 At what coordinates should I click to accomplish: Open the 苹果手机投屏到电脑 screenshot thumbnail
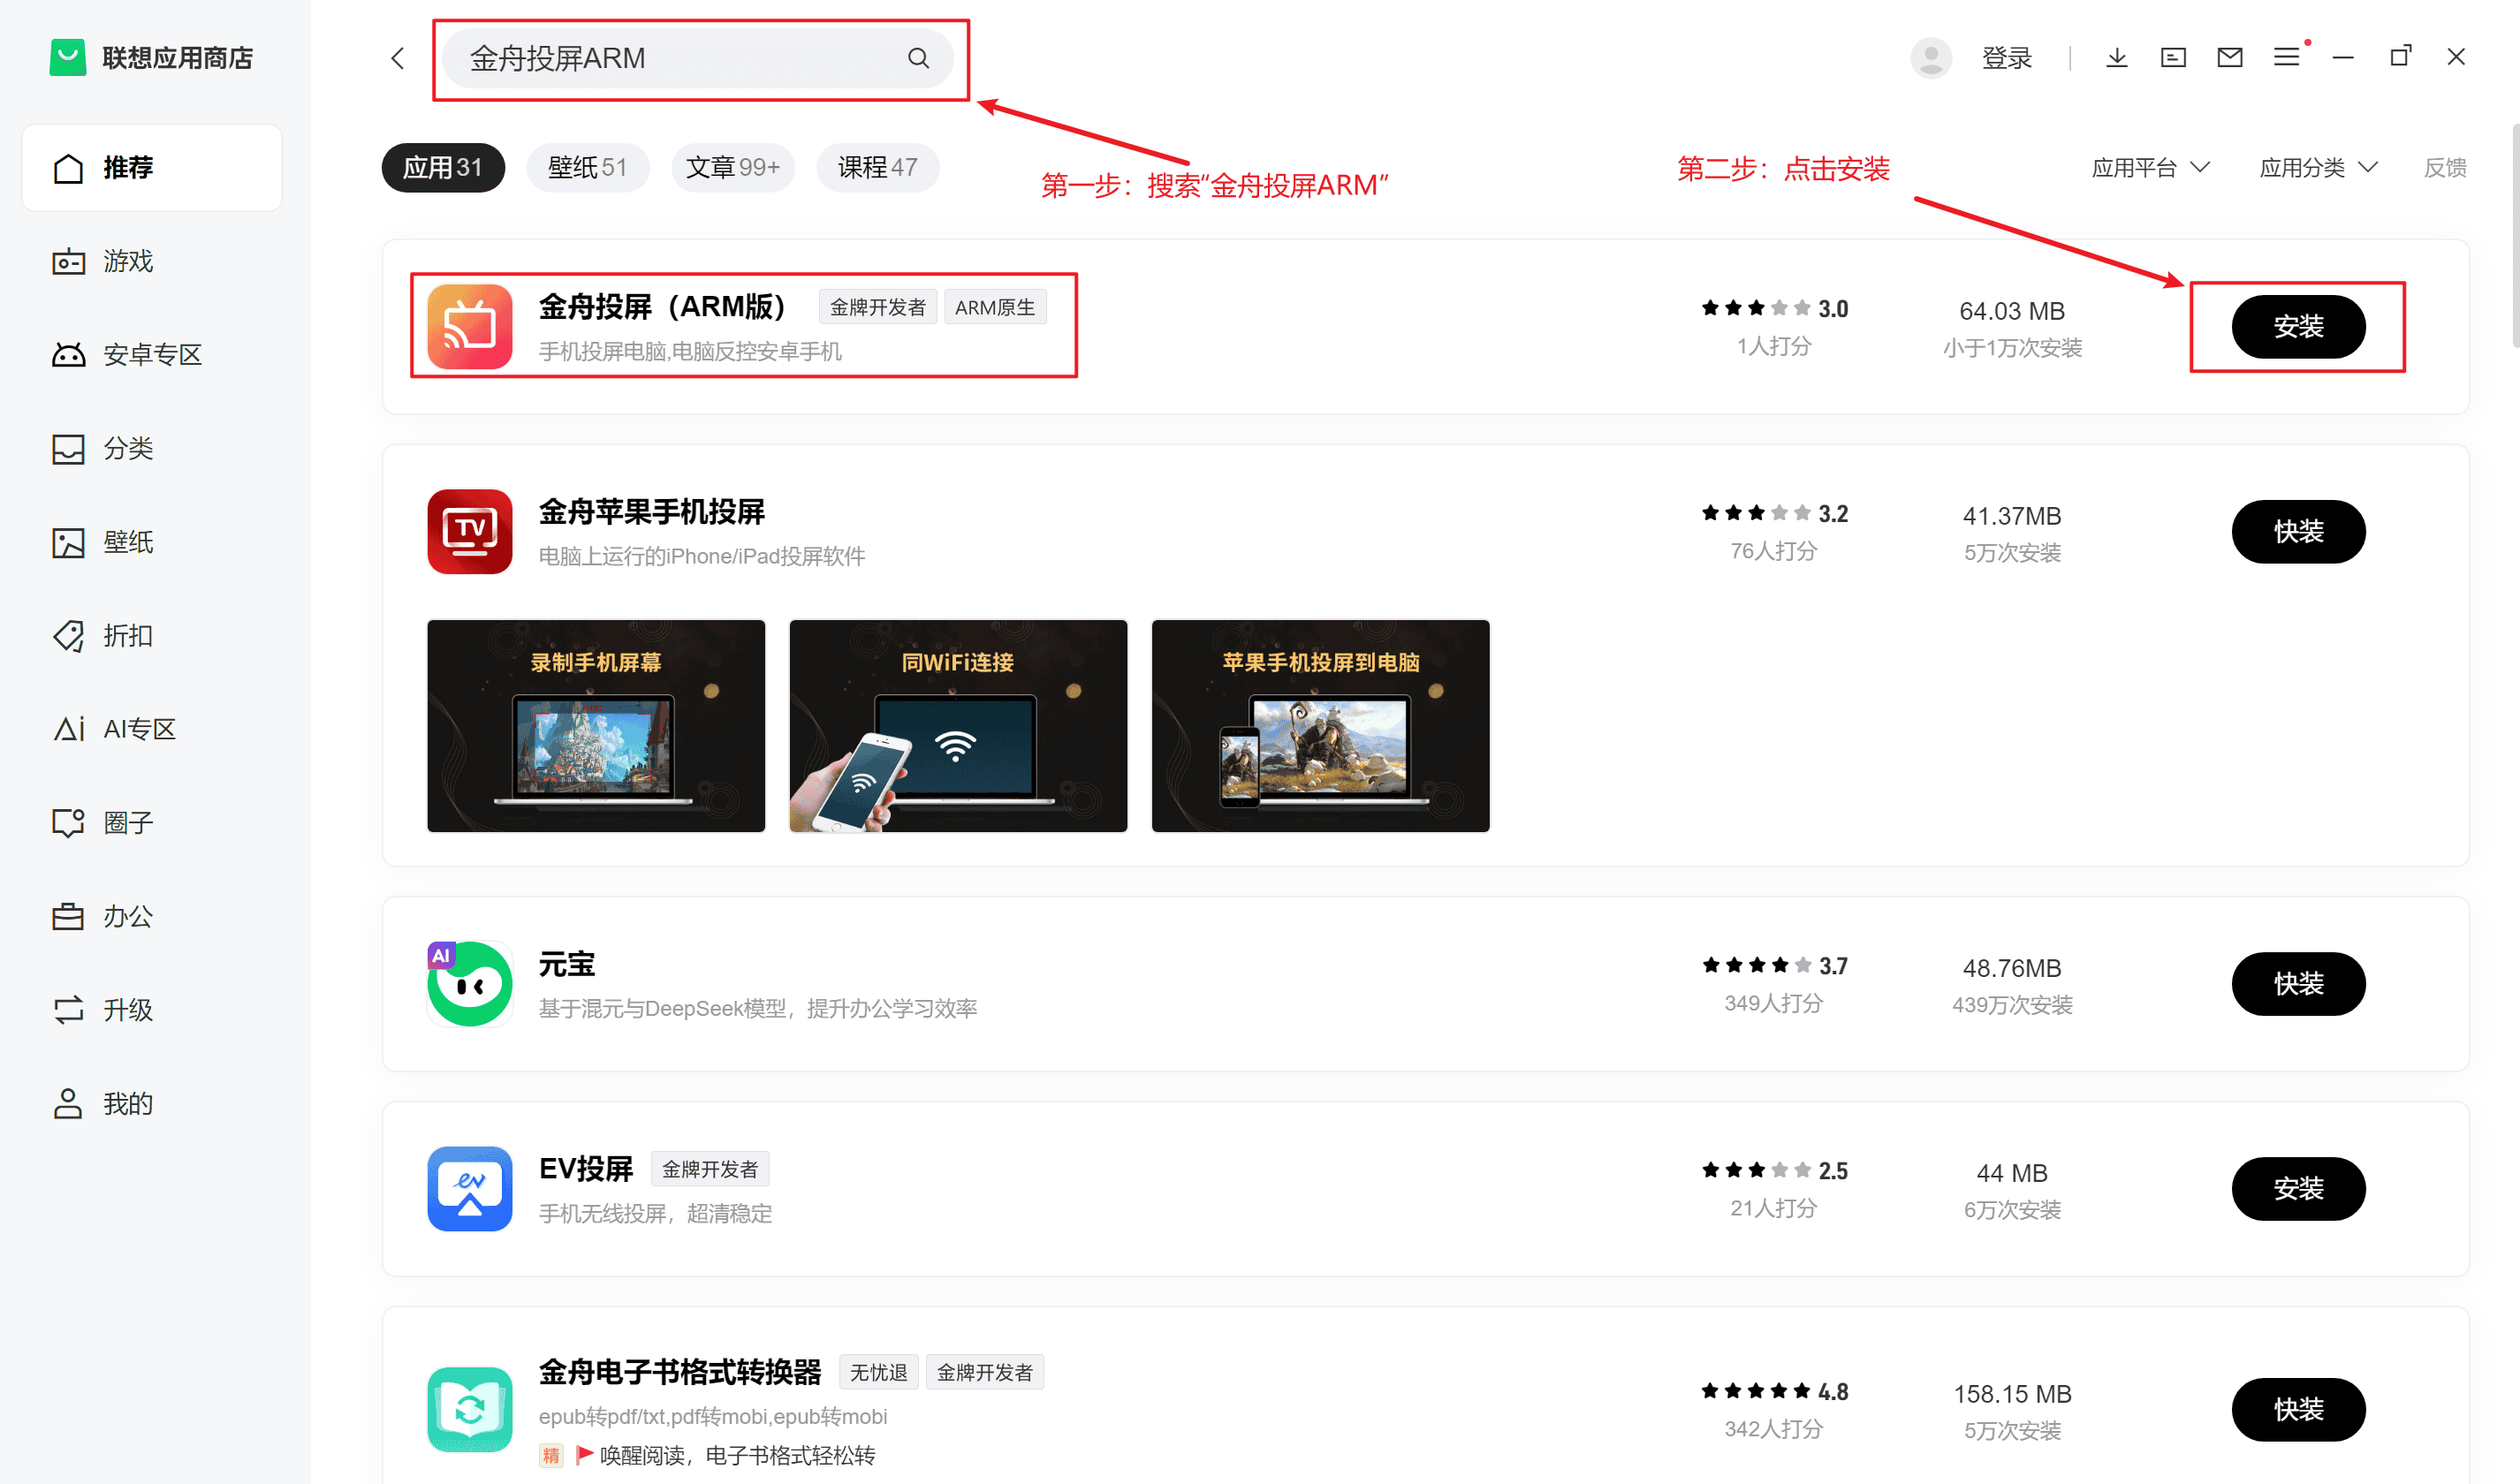click(1320, 726)
